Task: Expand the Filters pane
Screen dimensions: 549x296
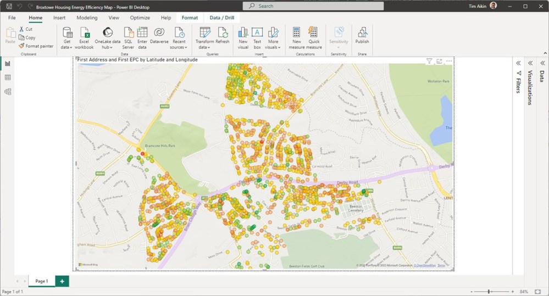Action: (x=518, y=63)
